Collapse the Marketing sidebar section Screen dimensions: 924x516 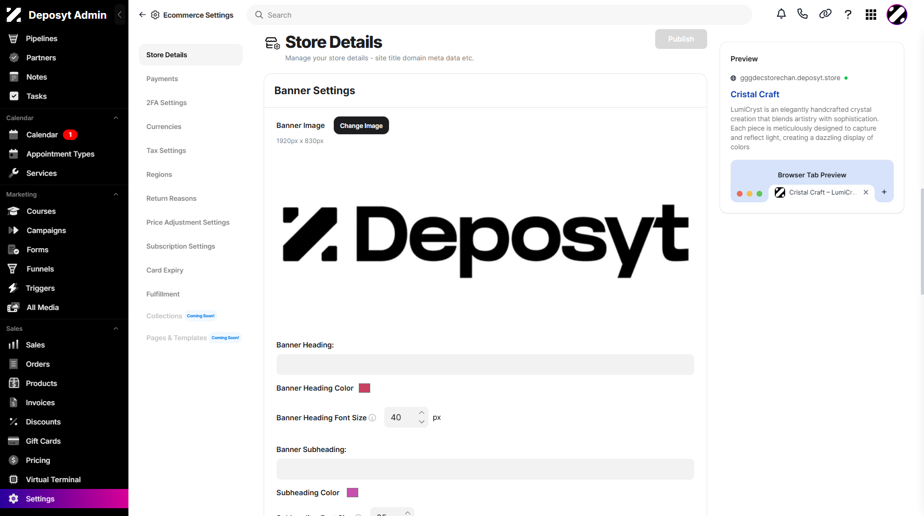(x=116, y=195)
